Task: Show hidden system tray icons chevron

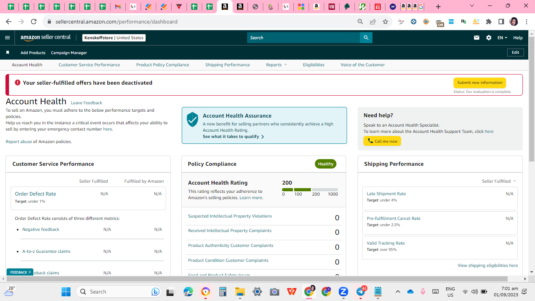Action: click(398, 292)
